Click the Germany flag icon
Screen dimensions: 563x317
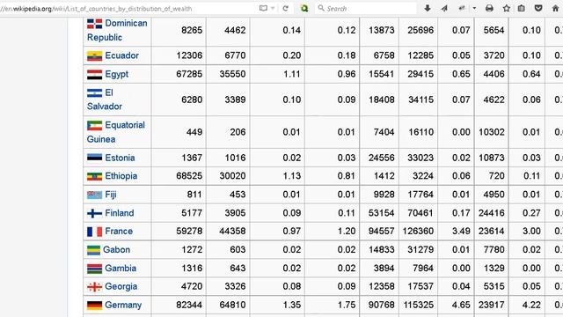tap(94, 306)
